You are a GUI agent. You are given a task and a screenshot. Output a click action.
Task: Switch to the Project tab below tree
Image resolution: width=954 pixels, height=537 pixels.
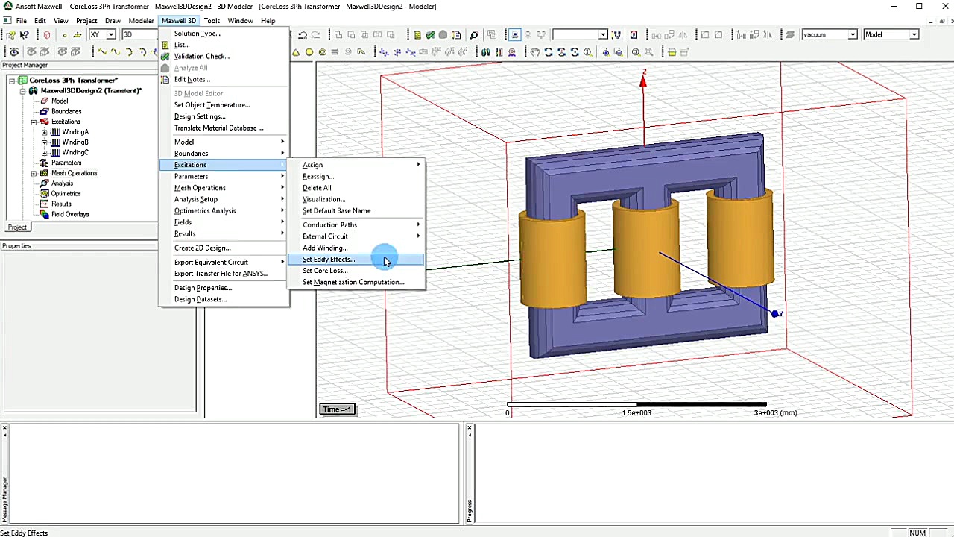17,227
